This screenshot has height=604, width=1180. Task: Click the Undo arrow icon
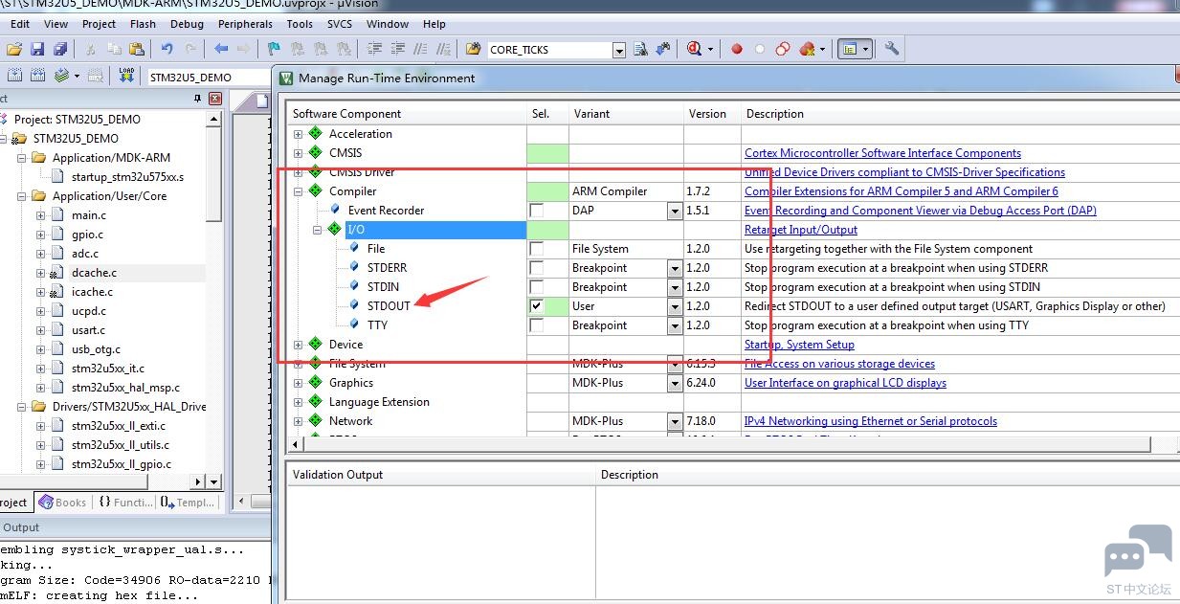pyautogui.click(x=167, y=49)
